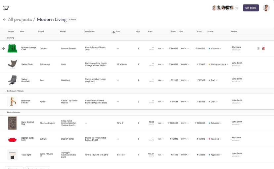Click the 4 items badge

click(72, 19)
